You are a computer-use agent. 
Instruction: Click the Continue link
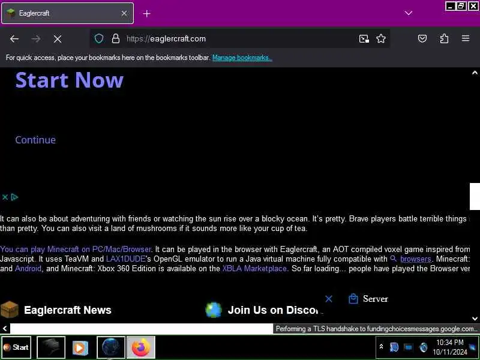click(35, 140)
